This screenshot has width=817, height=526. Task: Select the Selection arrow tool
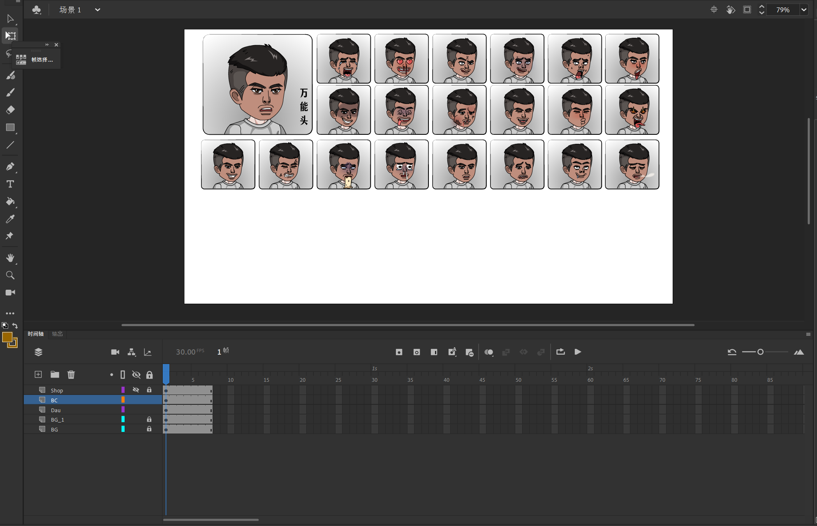(10, 19)
